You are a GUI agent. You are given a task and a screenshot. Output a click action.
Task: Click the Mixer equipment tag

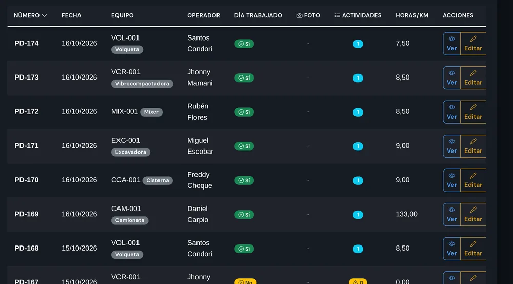coord(151,112)
